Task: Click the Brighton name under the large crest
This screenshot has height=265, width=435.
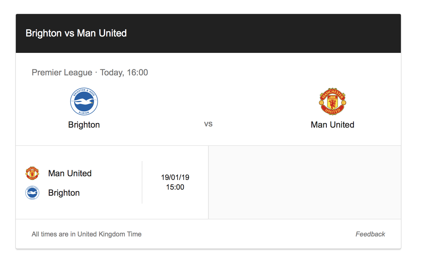Action: coord(84,125)
